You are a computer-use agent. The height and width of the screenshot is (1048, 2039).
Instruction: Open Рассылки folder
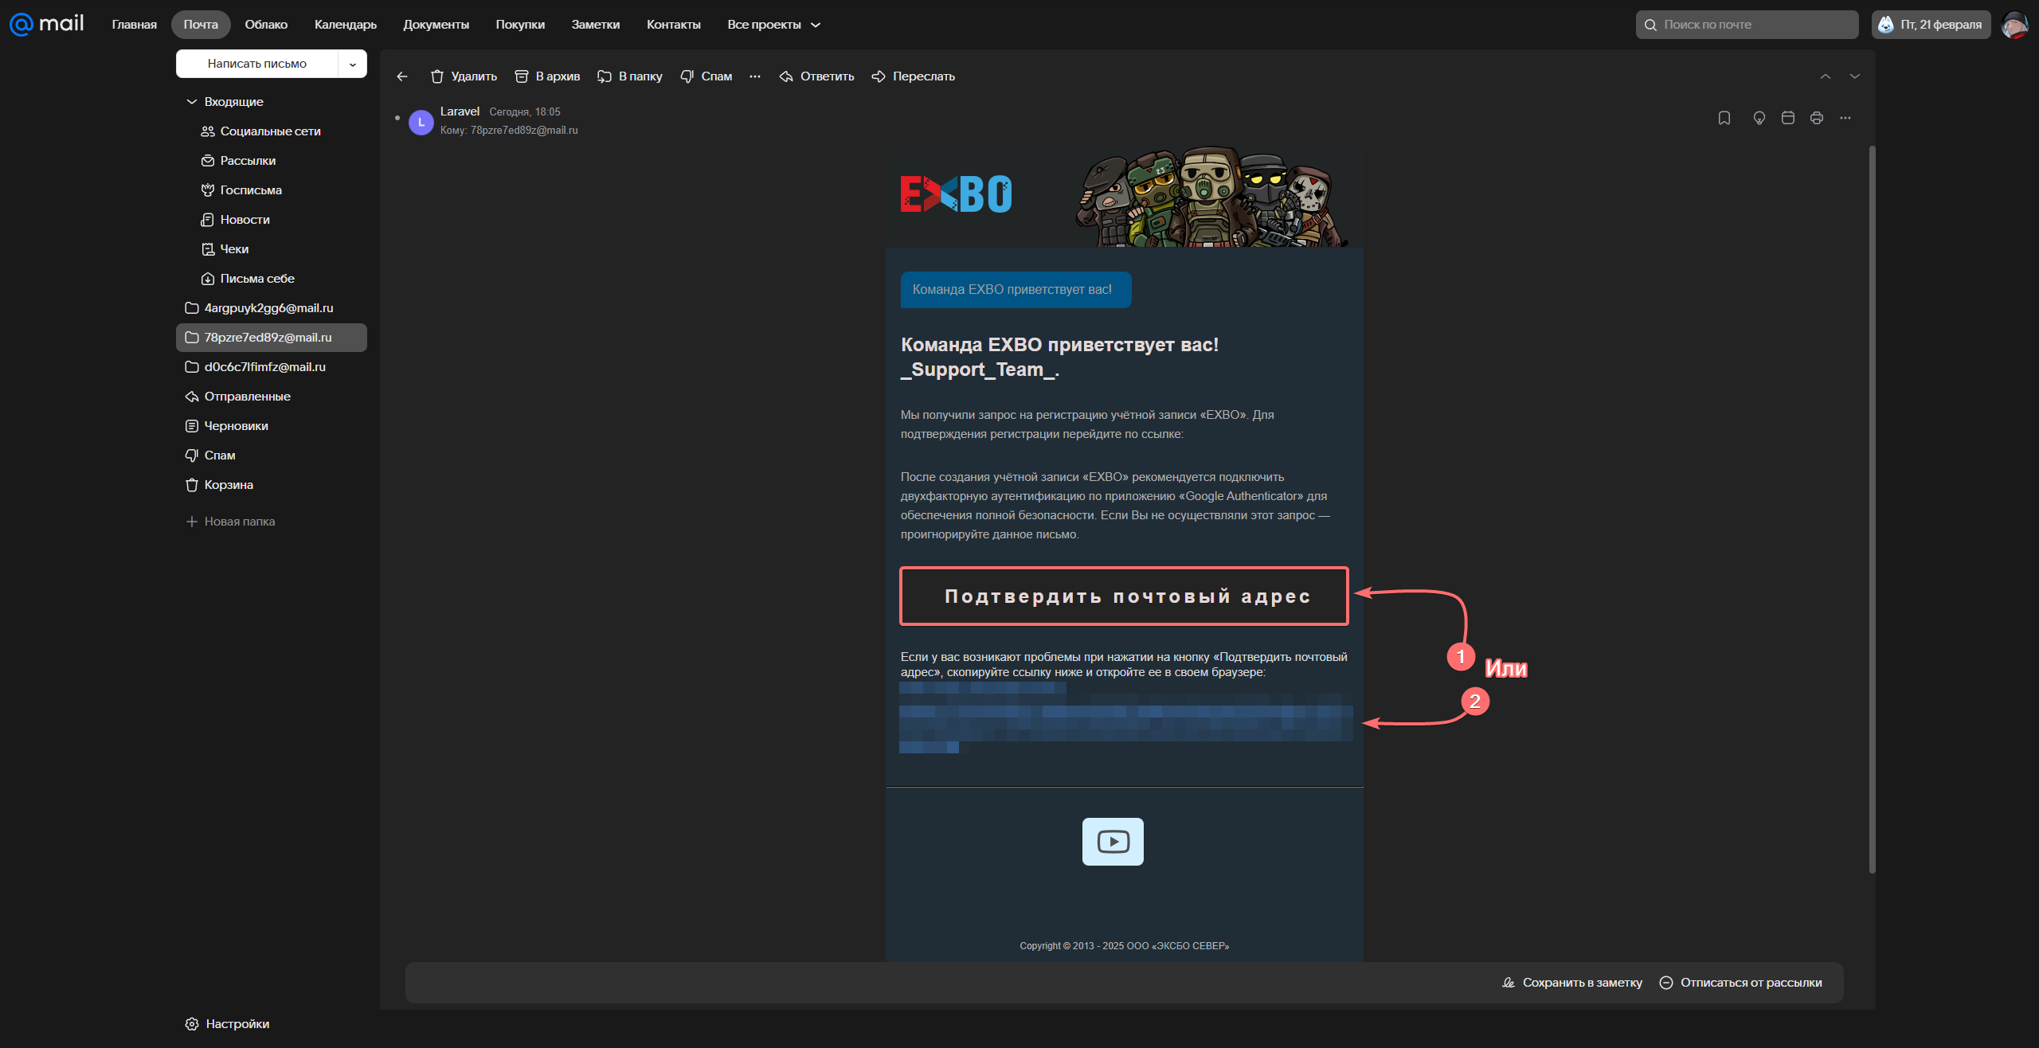(x=272, y=161)
